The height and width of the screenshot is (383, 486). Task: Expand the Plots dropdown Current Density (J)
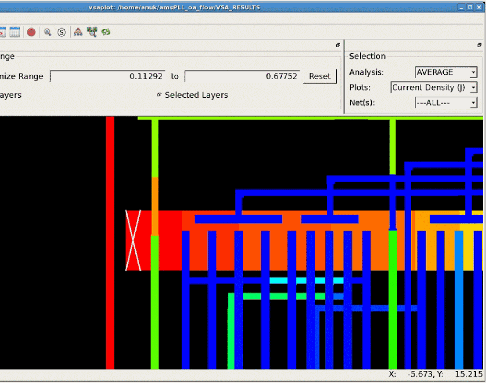434,87
